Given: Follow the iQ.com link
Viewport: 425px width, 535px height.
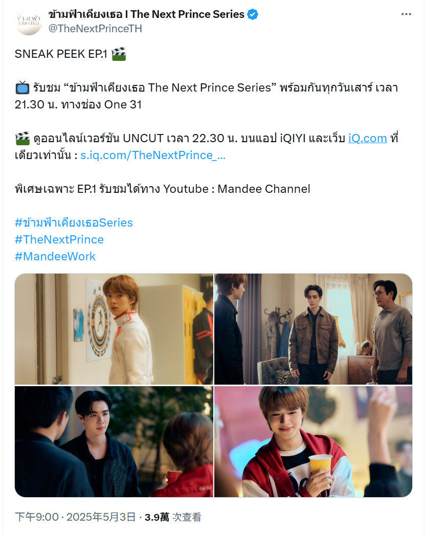Looking at the screenshot, I should point(367,138).
